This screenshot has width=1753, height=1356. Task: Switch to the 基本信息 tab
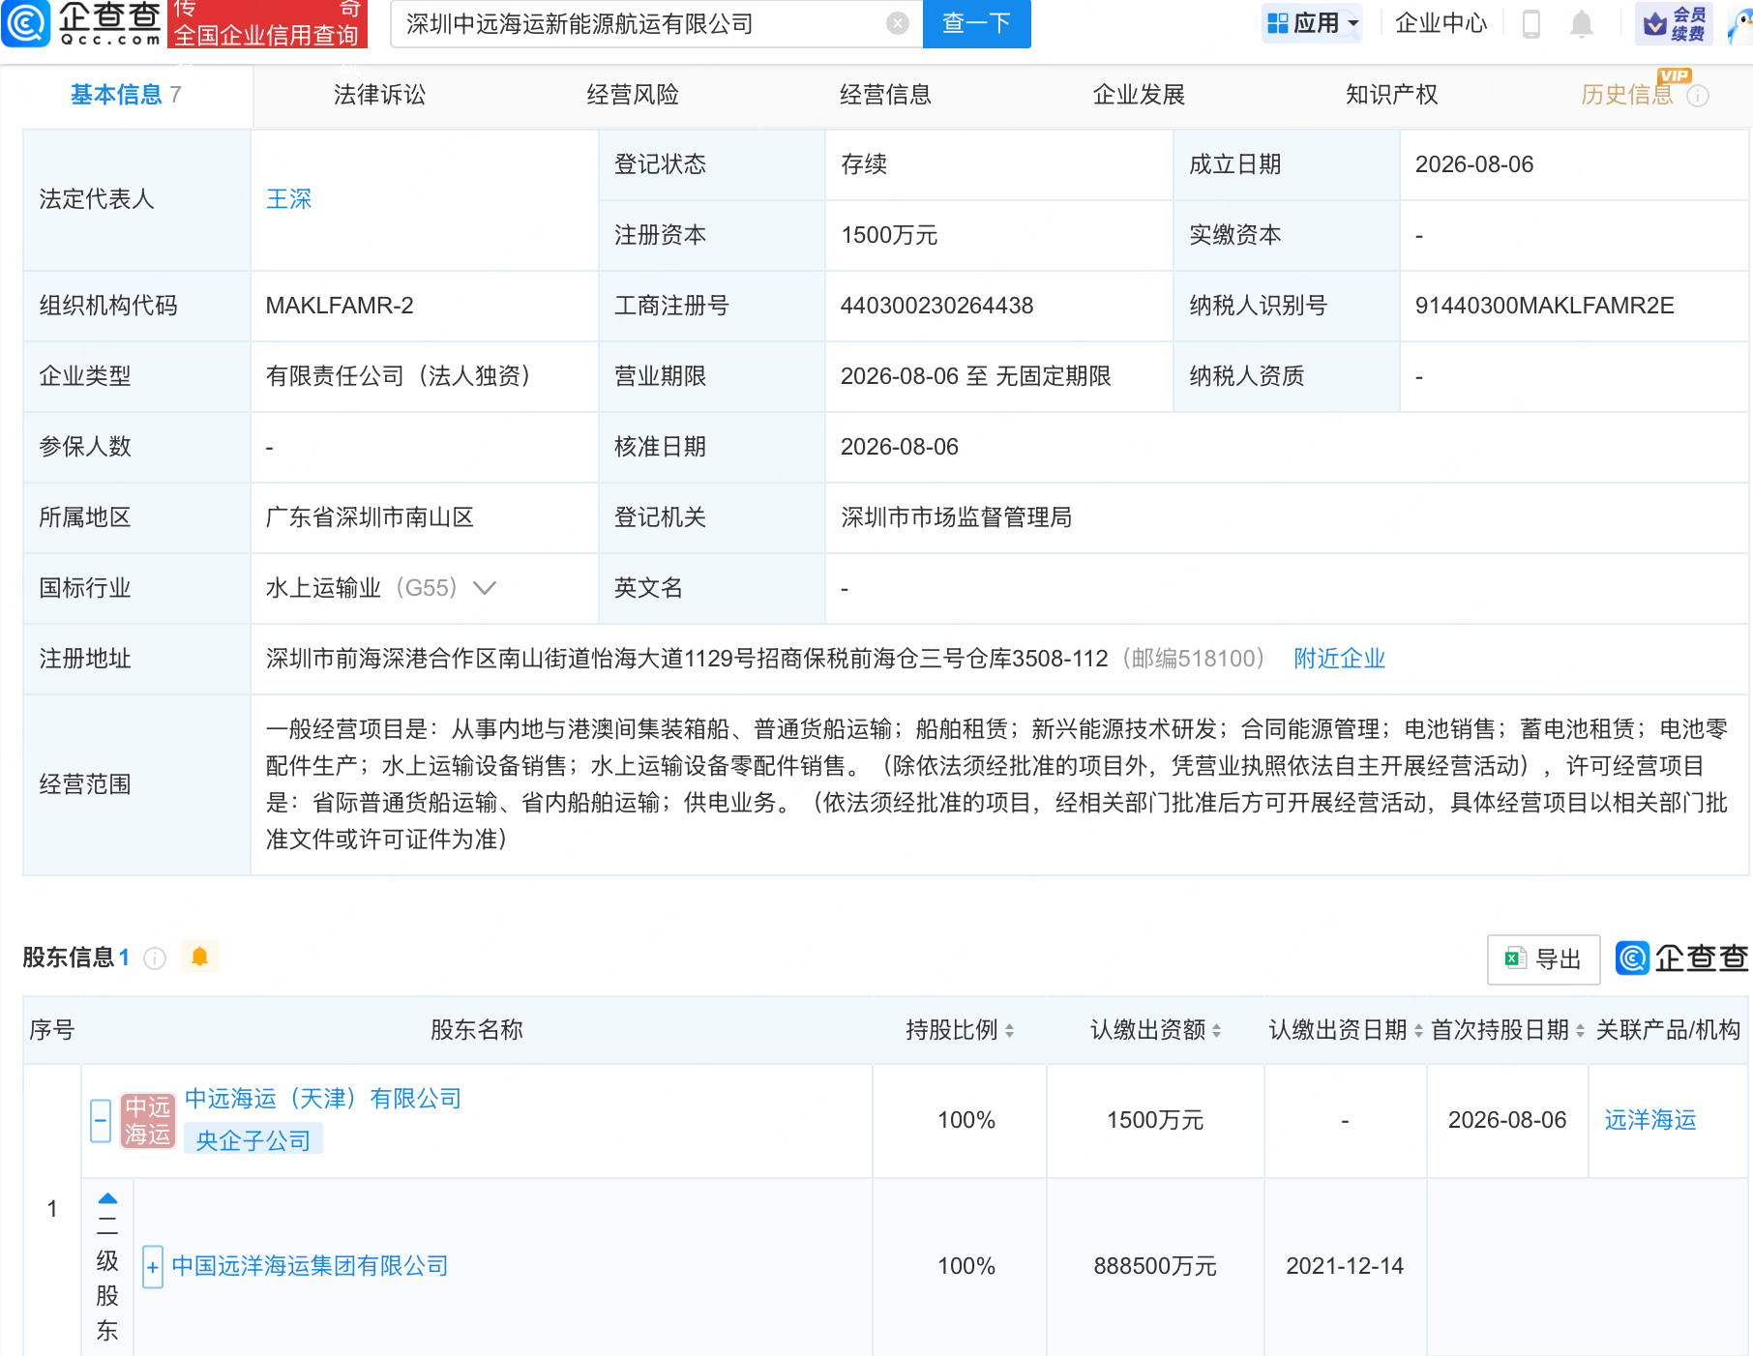(x=126, y=95)
